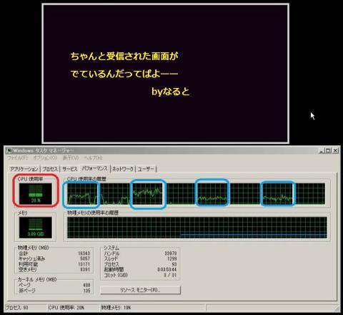
Task: Click the カーネル メモリ ページ row
Action: pos(54,285)
